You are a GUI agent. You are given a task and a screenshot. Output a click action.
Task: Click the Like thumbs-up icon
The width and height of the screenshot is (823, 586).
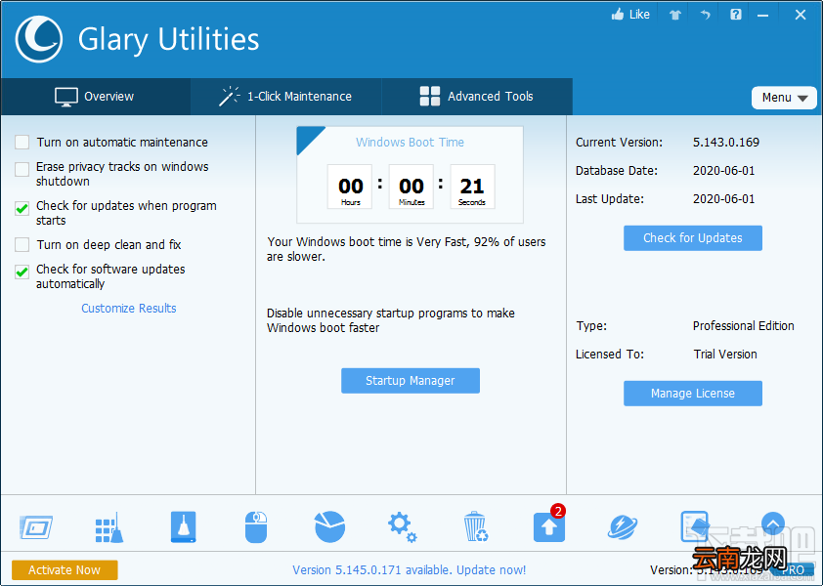pyautogui.click(x=618, y=15)
